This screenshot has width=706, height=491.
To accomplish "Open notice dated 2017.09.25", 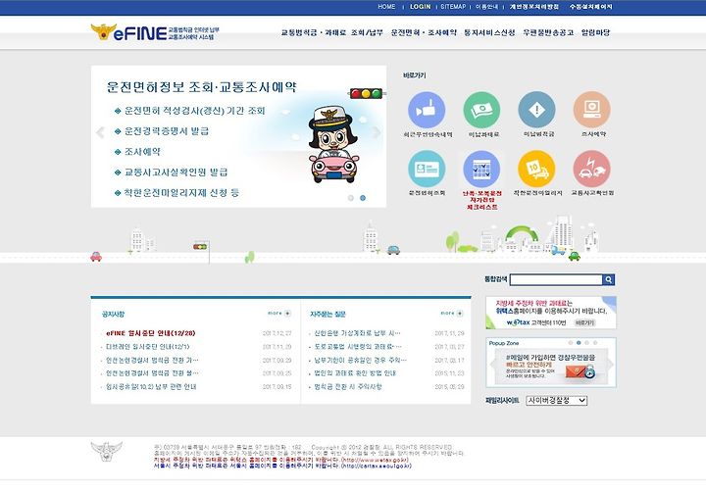I will click(152, 373).
